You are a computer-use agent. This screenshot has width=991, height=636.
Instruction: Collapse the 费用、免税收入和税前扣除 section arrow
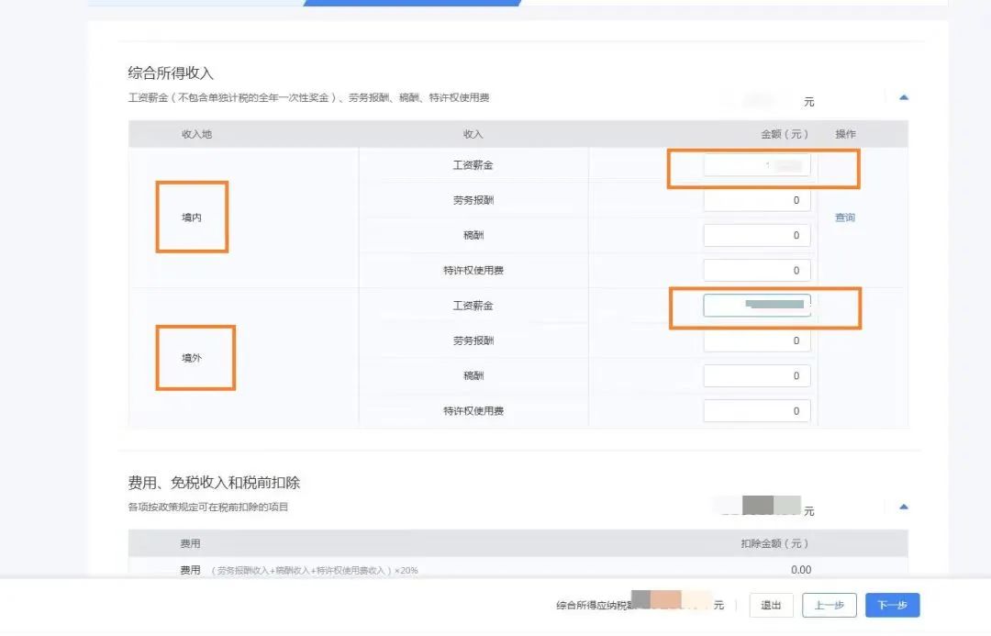coord(904,507)
